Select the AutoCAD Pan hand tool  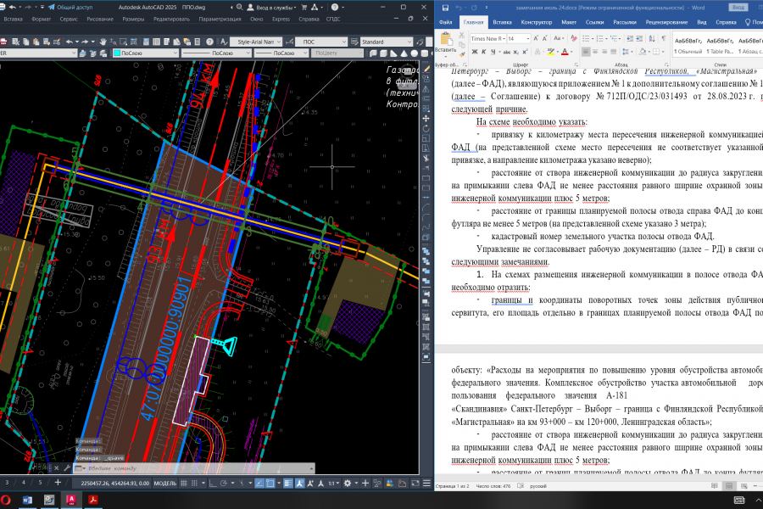tap(103, 42)
